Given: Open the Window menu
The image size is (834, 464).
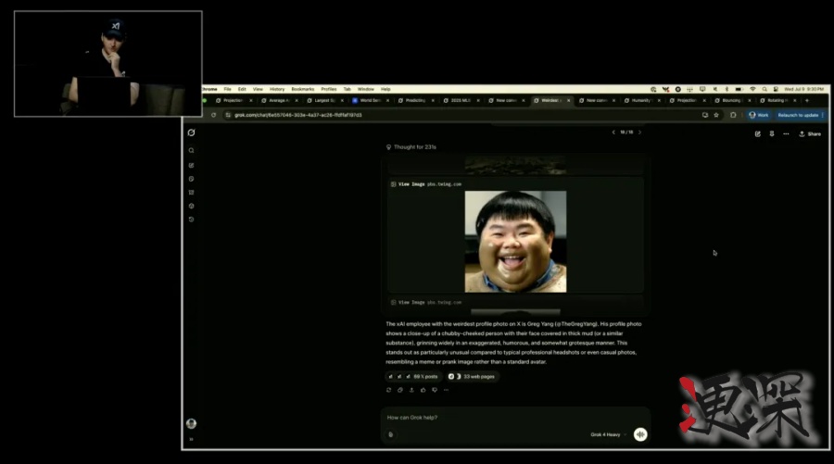Looking at the screenshot, I should click(x=365, y=89).
